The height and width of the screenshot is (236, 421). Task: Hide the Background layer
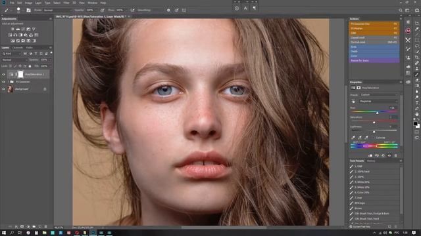pyautogui.click(x=3, y=89)
